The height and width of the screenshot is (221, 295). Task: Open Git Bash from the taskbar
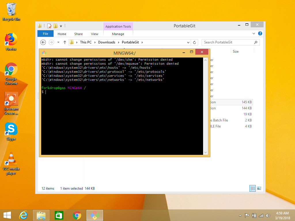[x=95, y=215]
